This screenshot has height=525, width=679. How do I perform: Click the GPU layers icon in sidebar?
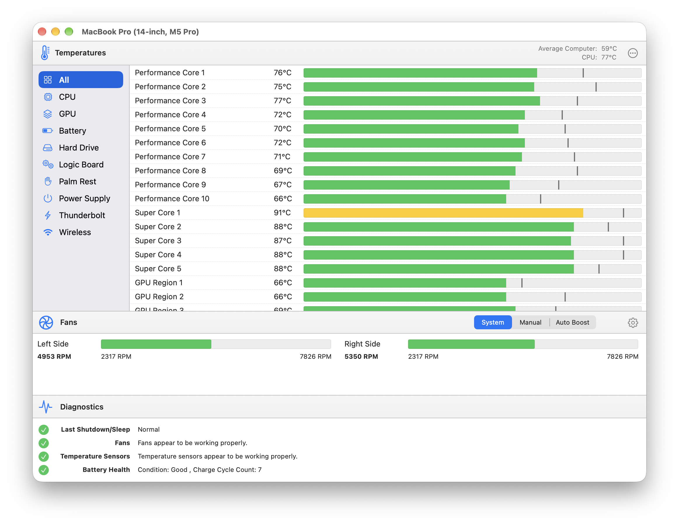(x=48, y=114)
